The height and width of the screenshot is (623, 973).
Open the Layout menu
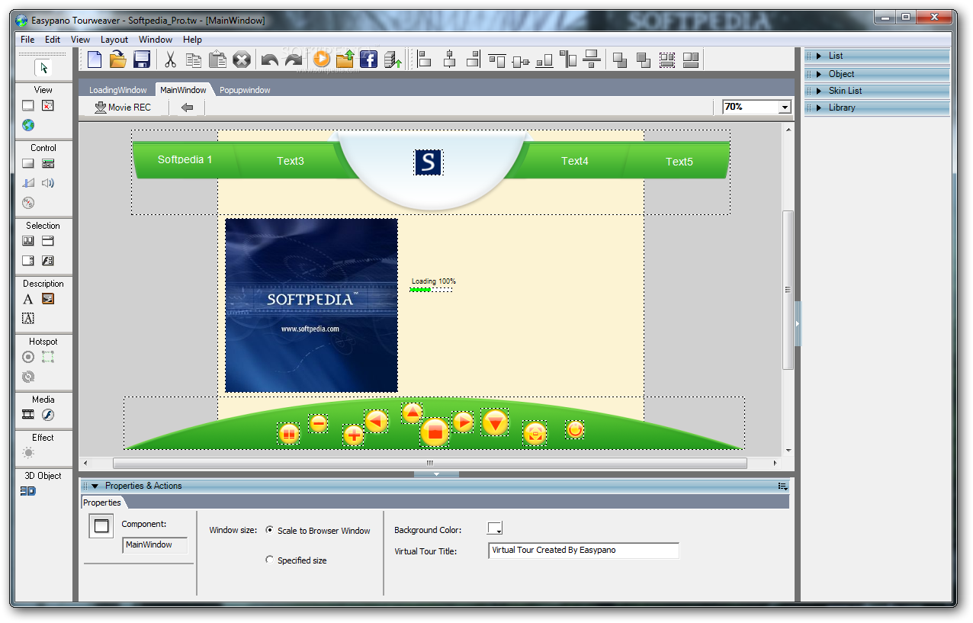point(114,40)
